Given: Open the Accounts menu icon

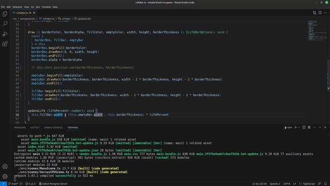Looking at the screenshot, I should 5,166.
